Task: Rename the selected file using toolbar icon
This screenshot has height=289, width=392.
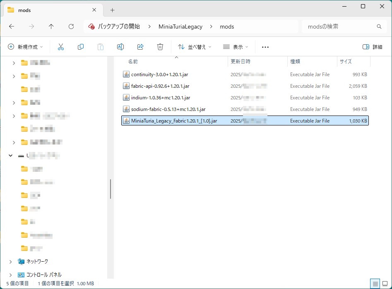Action: (120, 47)
